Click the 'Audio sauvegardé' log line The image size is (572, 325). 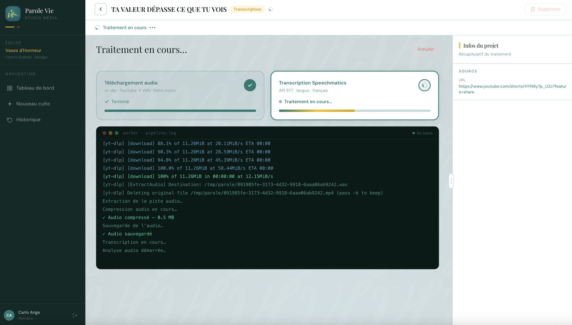127,234
